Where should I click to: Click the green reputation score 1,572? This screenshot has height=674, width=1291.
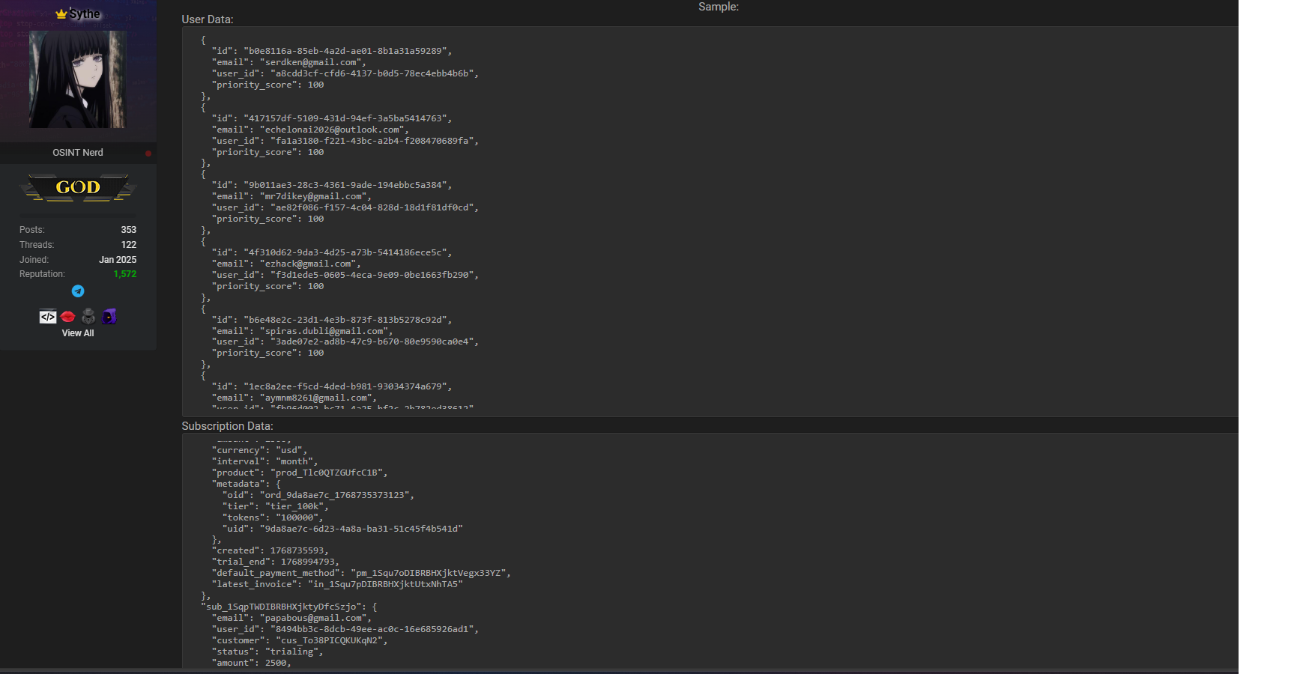[x=124, y=274]
